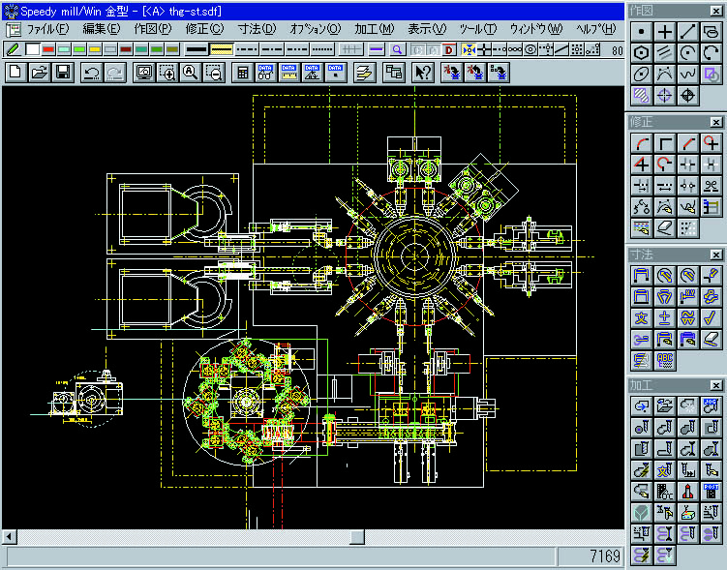
Task: Select the red color swatch
Action: [x=47, y=48]
